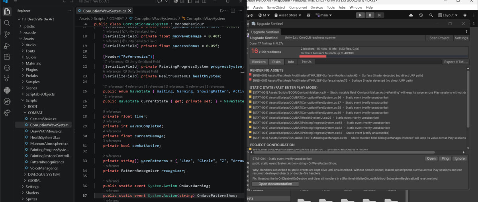Click the Unity Play button
The image size is (478, 202).
click(x=360, y=15)
